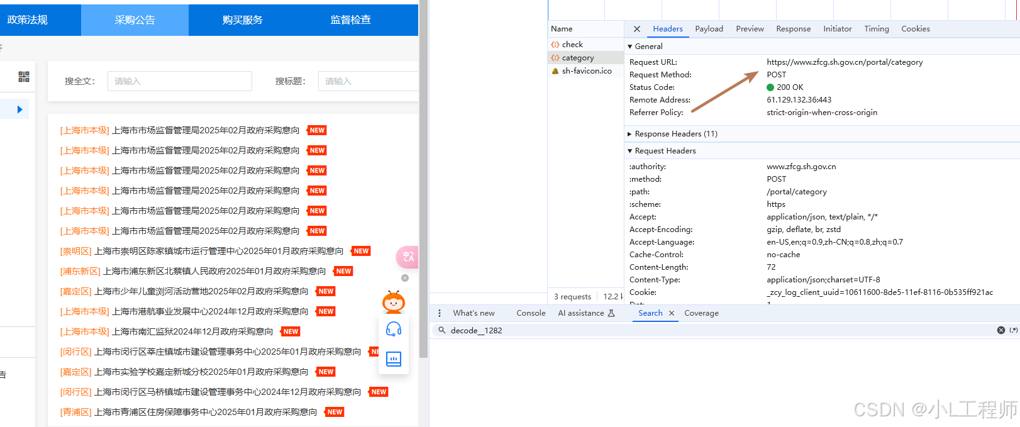Screen dimensions: 1020x427
Task: Click the 200 OK status code
Action: coord(790,87)
